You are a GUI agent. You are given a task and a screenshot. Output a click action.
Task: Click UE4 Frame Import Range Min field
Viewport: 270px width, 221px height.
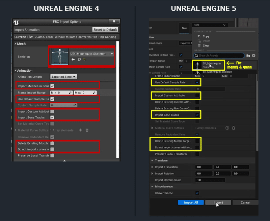pyautogui.click(x=61, y=93)
